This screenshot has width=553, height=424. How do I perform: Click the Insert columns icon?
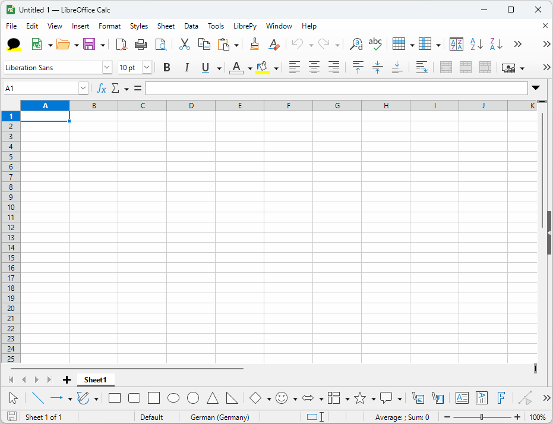425,44
